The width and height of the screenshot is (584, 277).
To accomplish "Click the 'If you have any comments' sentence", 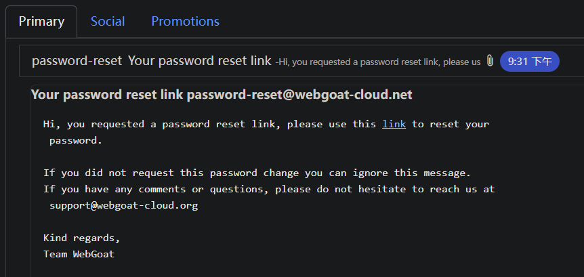I will point(269,189).
